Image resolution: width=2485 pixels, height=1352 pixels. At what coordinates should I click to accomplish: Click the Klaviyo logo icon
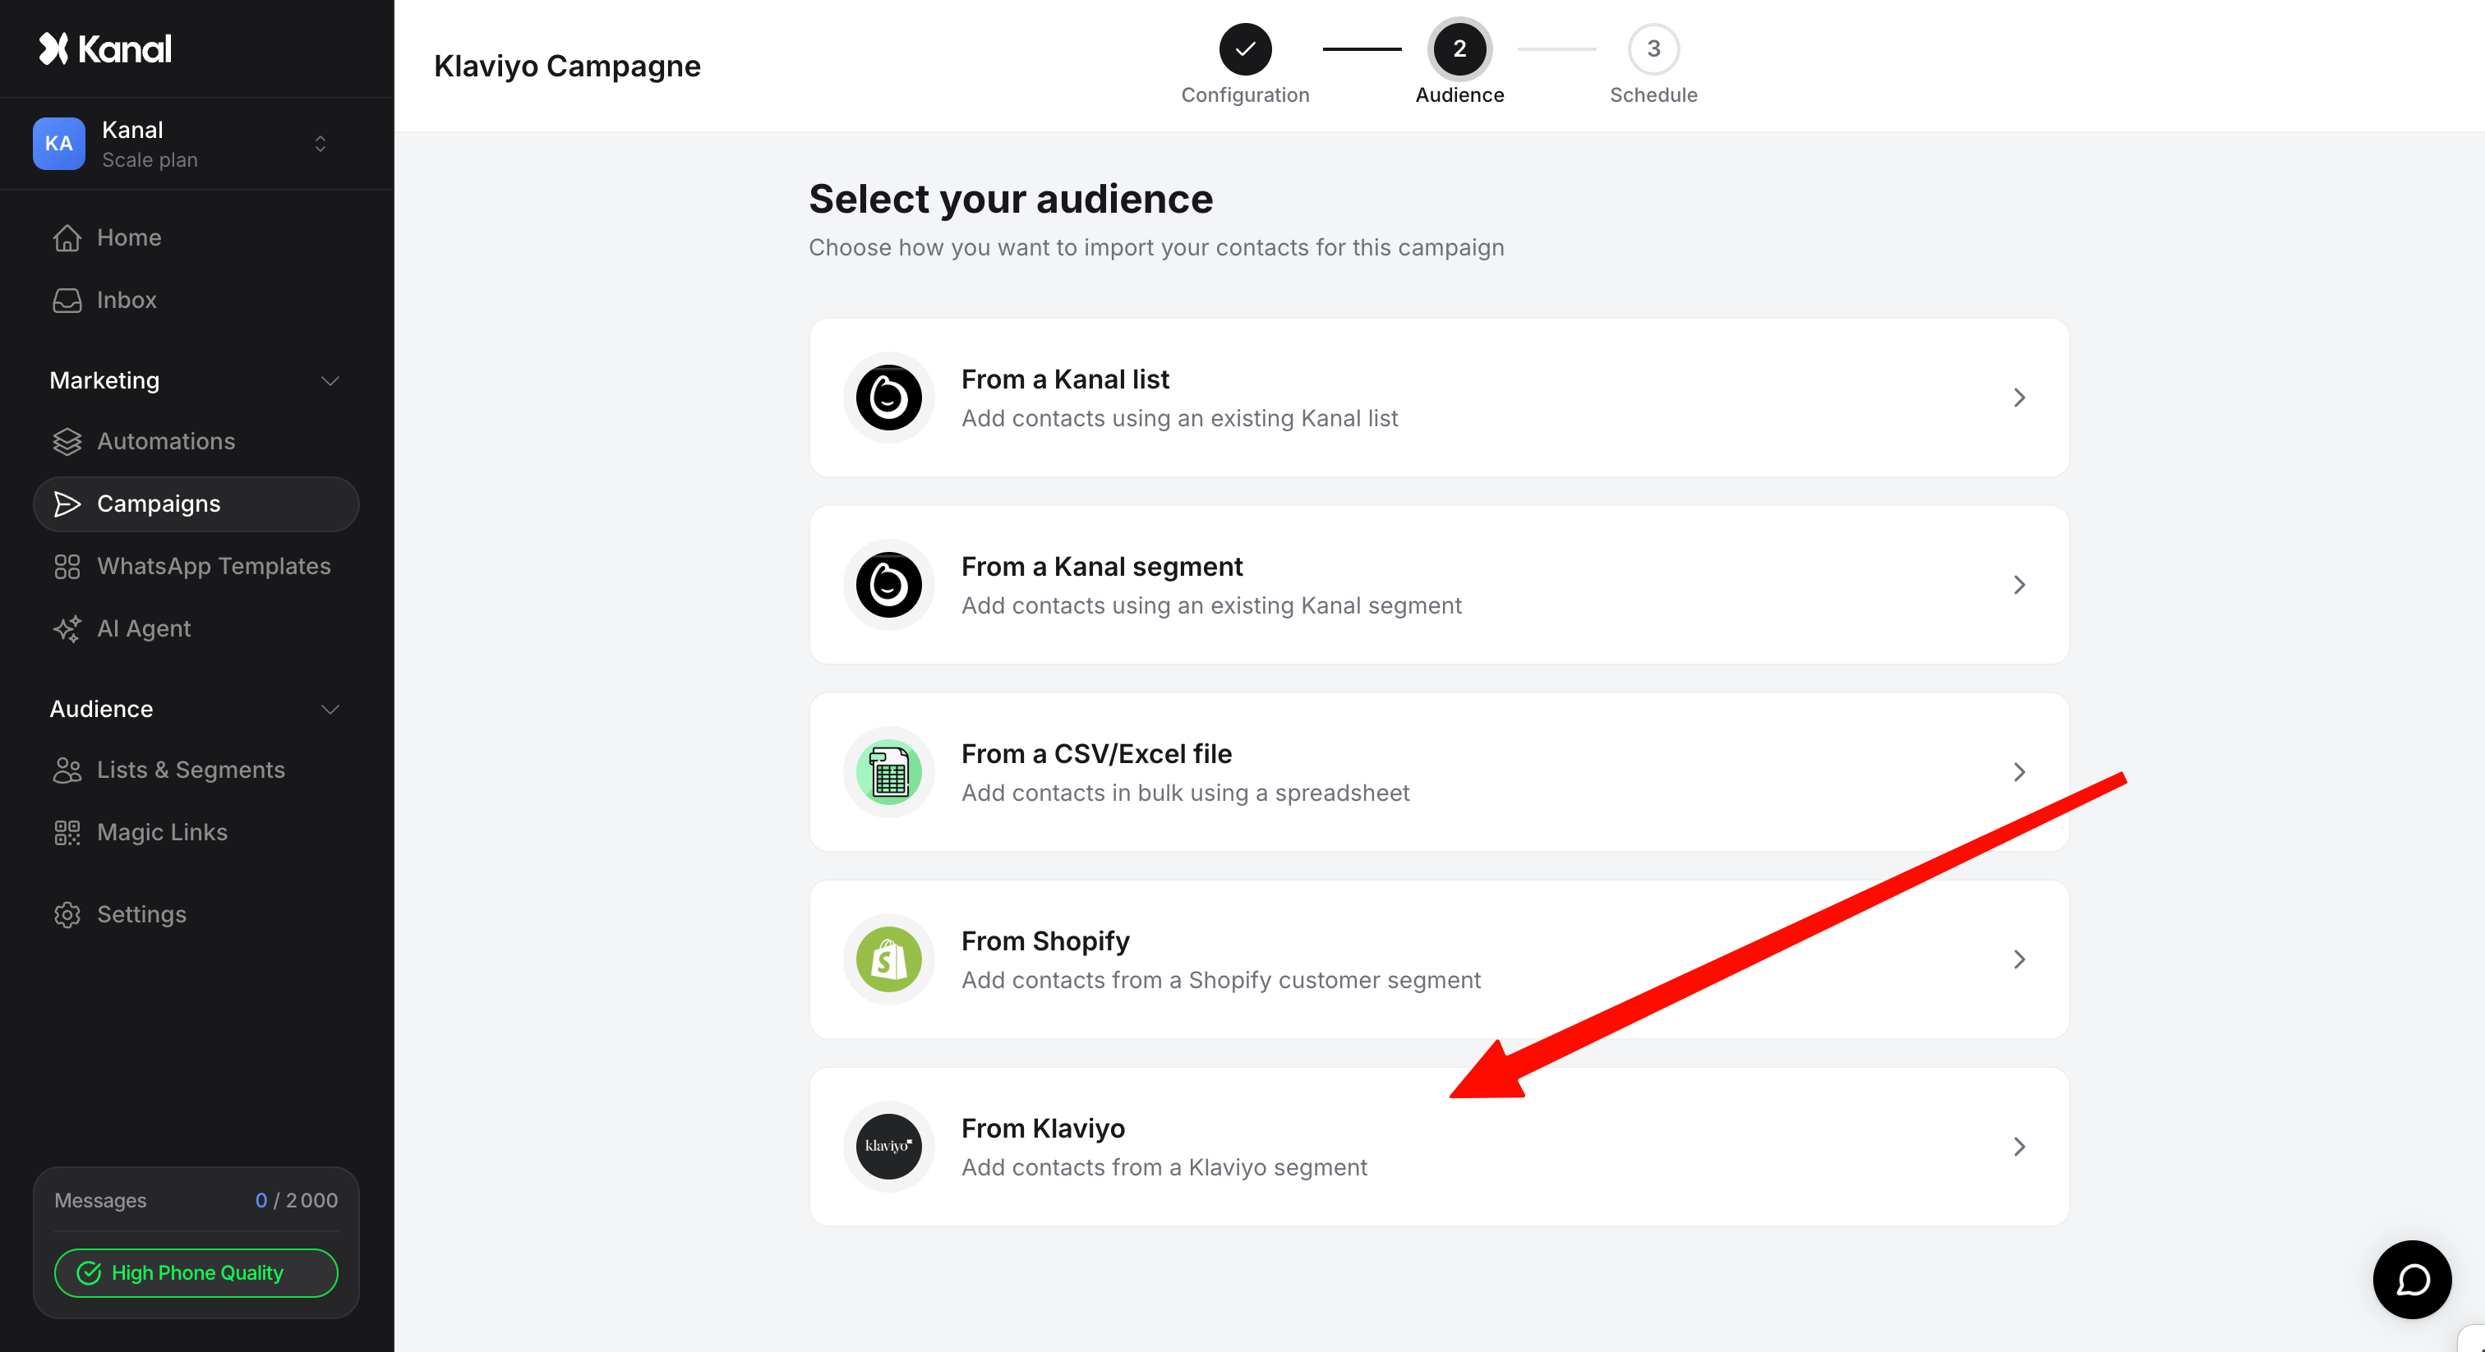coord(888,1146)
